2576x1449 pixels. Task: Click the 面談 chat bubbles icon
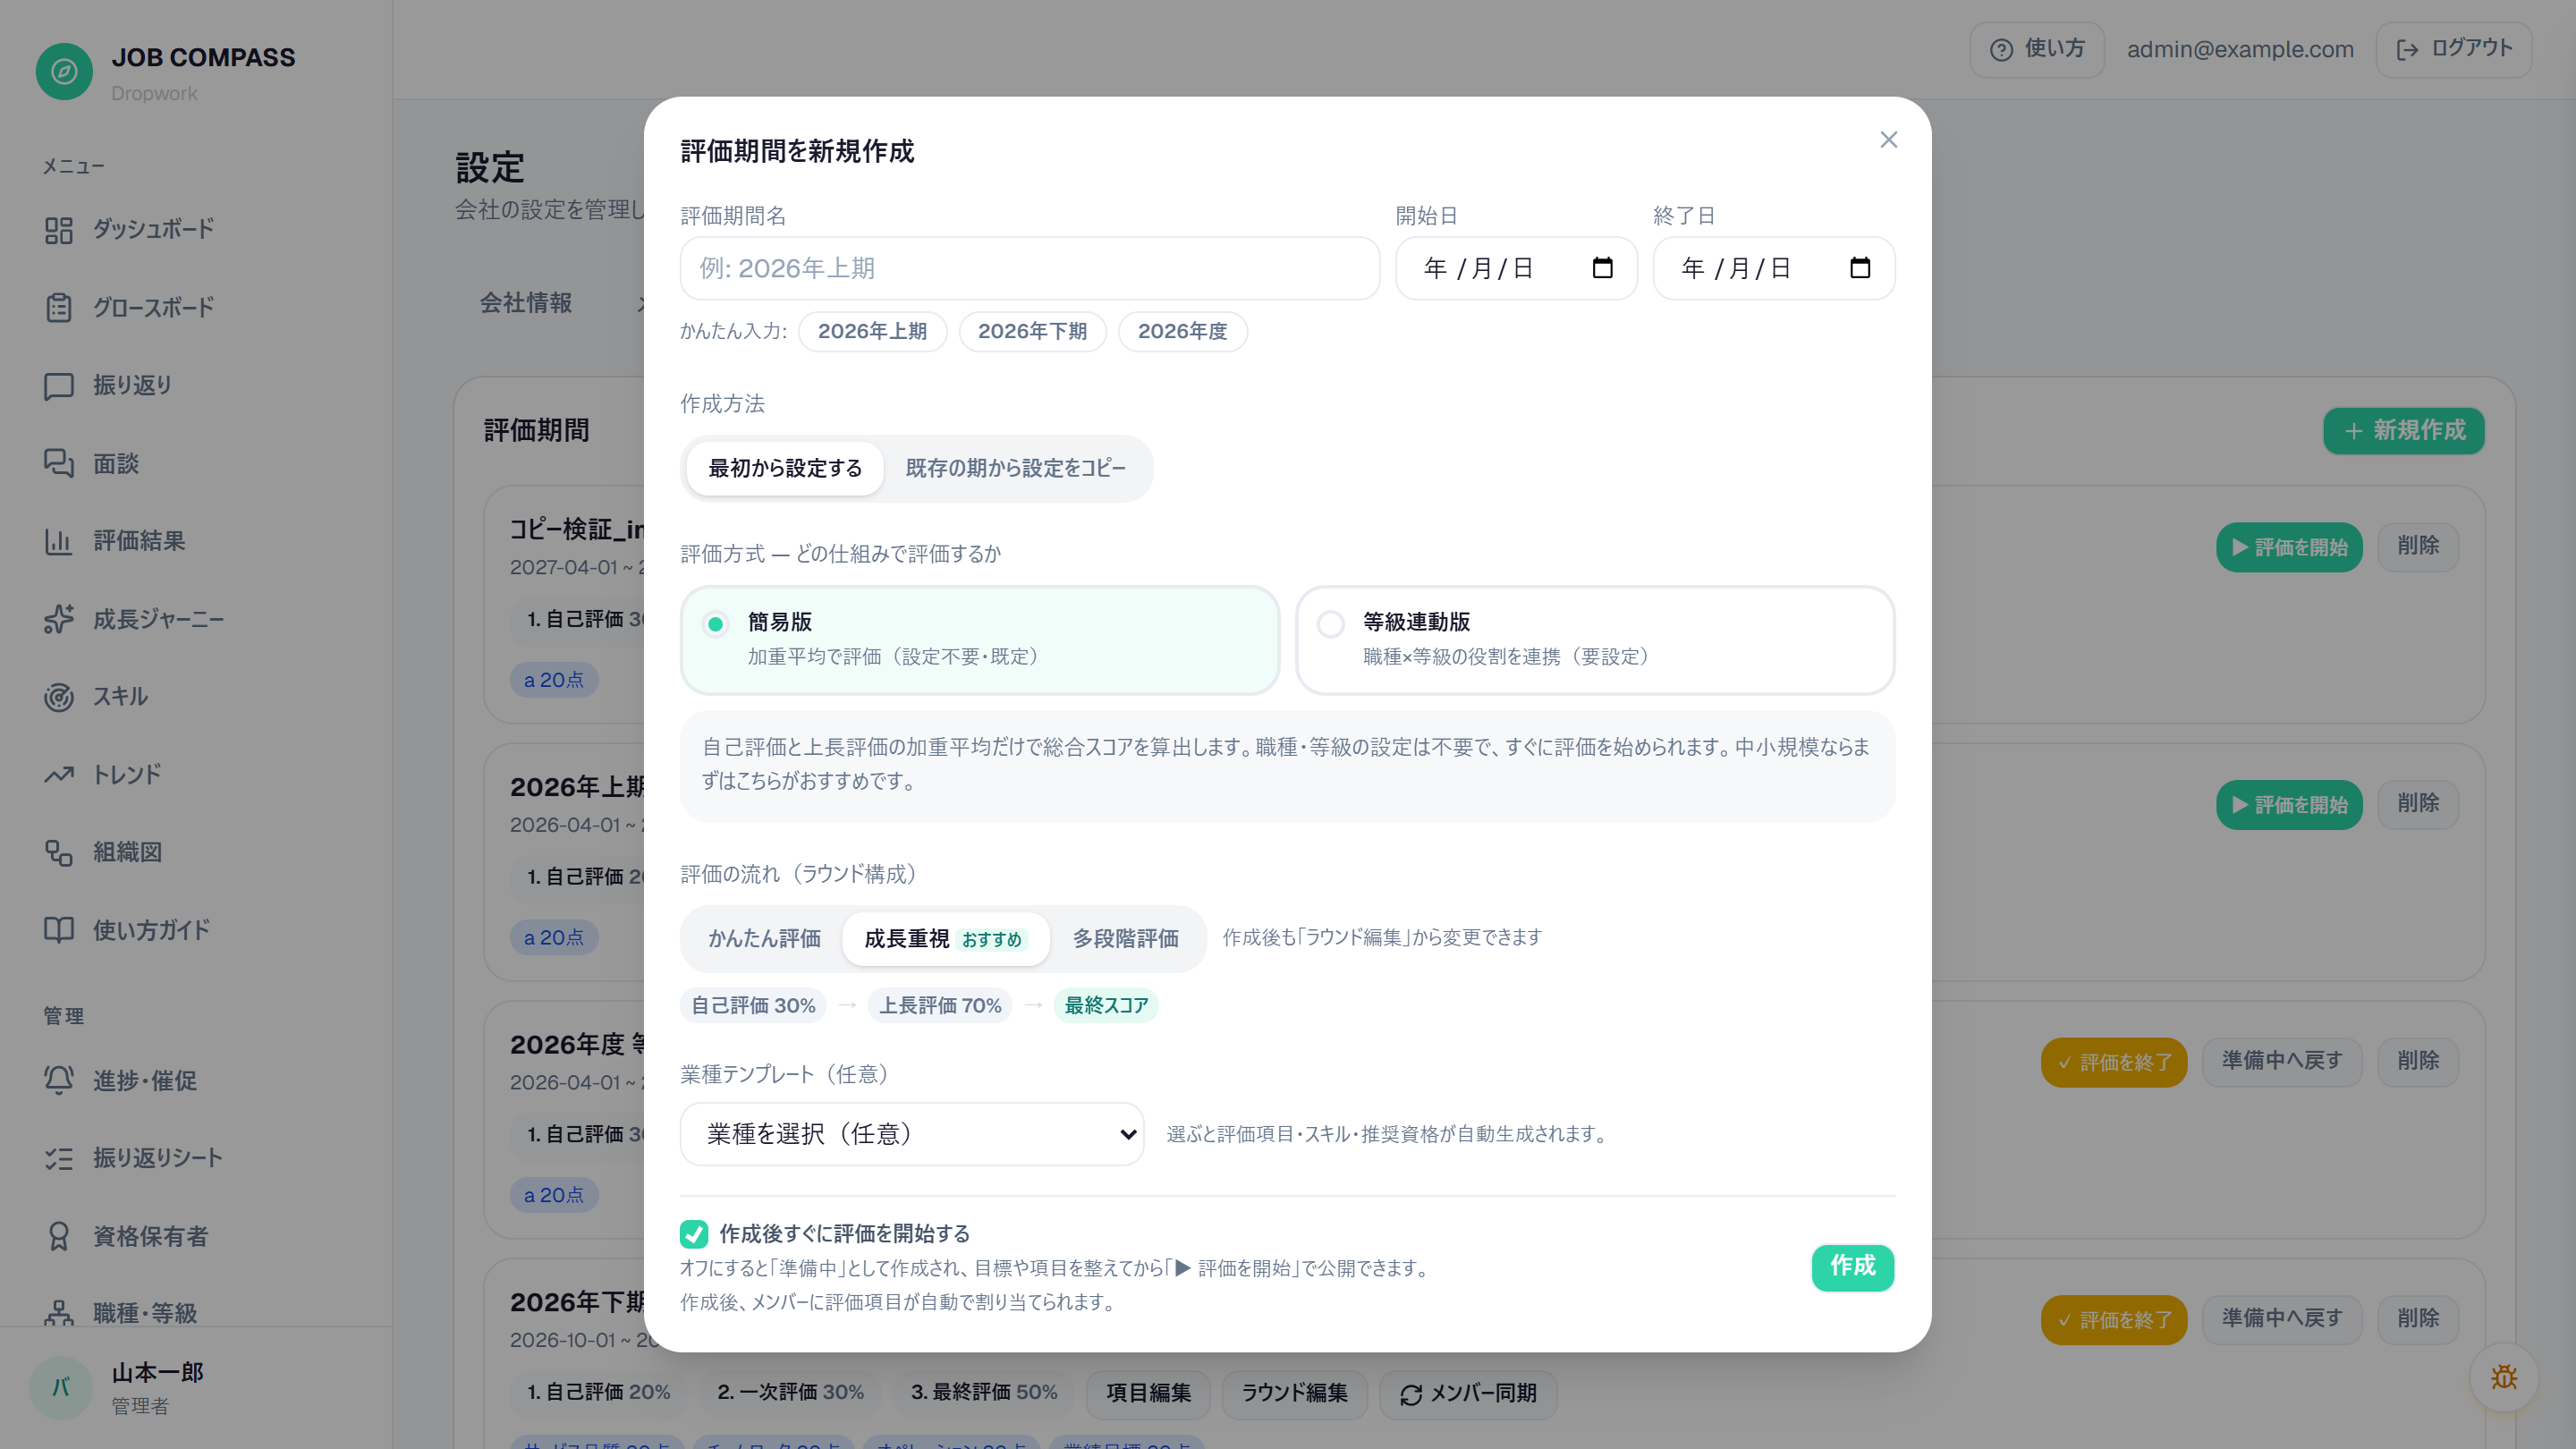click(x=59, y=463)
